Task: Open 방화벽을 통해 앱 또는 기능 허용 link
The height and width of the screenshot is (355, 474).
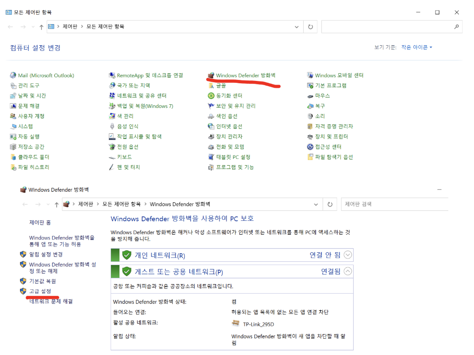Action: tap(62, 241)
